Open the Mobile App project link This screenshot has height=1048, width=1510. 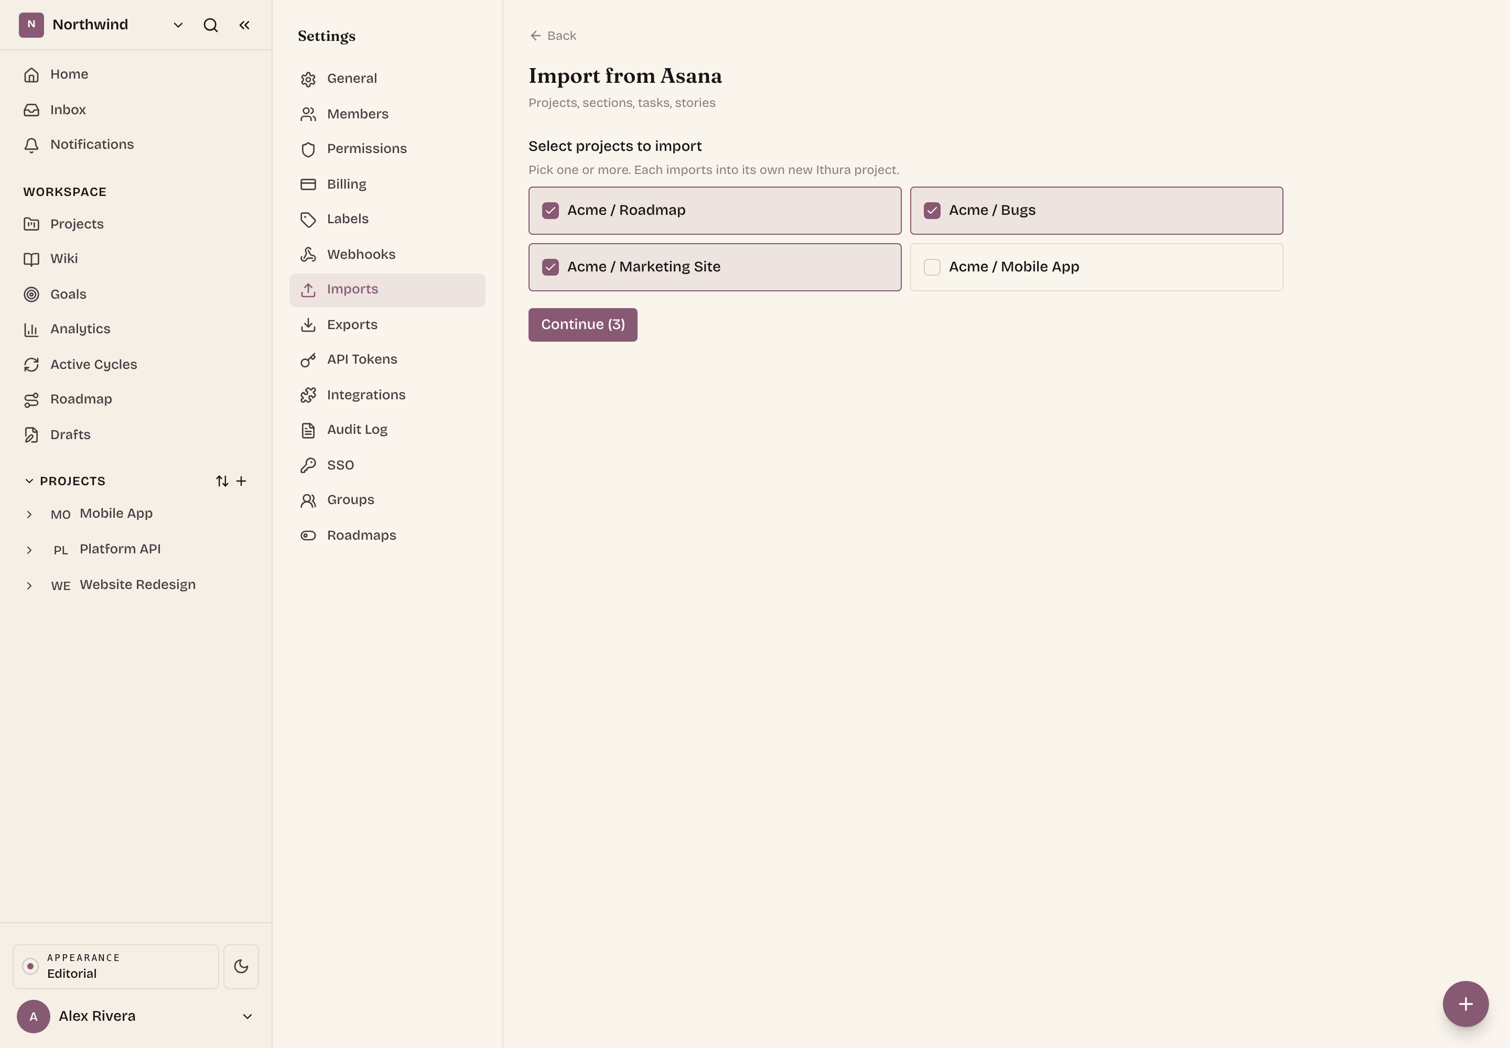116,514
